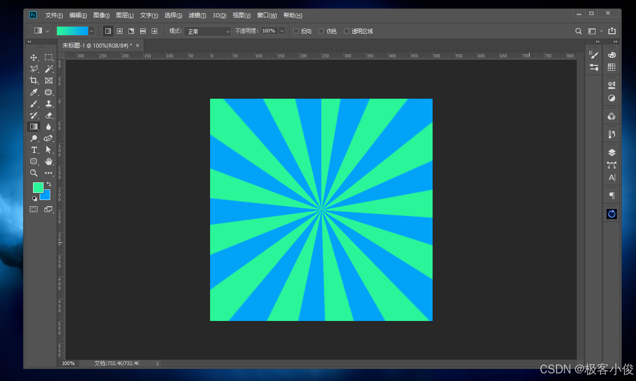Open the 图像(I) menu
Image resolution: width=636 pixels, height=381 pixels.
pyautogui.click(x=101, y=15)
